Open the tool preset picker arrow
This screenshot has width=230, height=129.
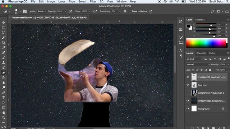[x=9, y=11]
